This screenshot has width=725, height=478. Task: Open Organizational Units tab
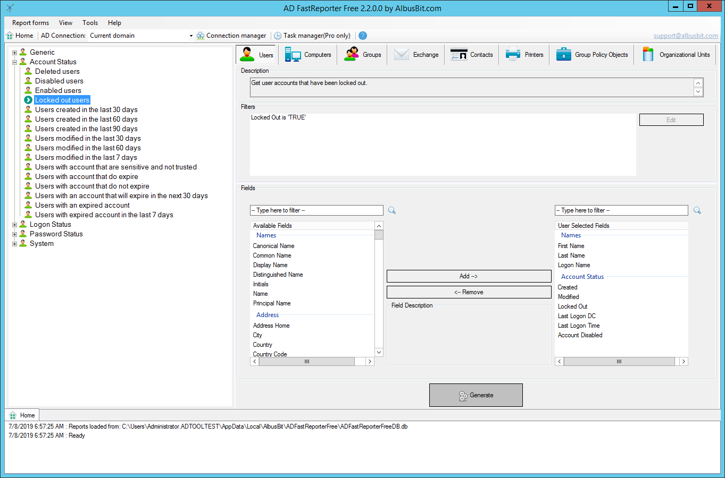676,55
